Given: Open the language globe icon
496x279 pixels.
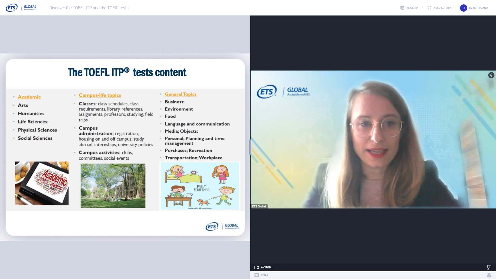Looking at the screenshot, I should (402, 8).
